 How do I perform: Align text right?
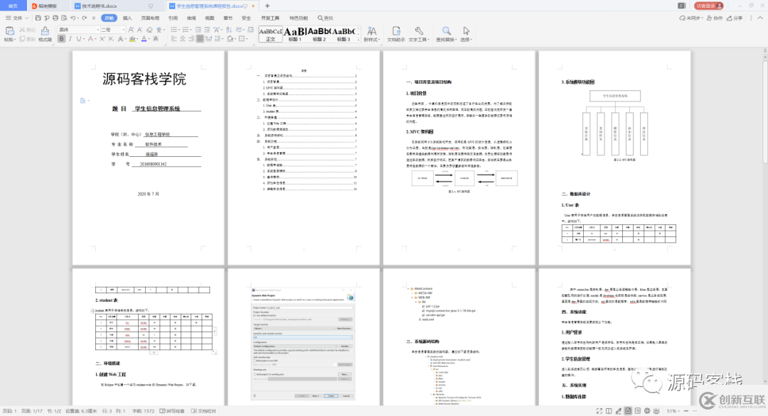191,38
